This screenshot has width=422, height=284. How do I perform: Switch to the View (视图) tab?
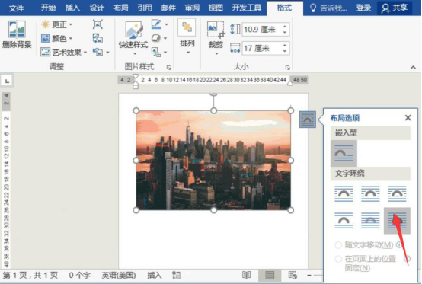(216, 8)
